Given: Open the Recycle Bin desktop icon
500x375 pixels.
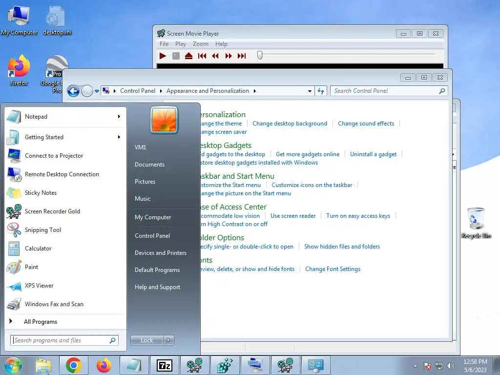Looking at the screenshot, I should click(476, 223).
